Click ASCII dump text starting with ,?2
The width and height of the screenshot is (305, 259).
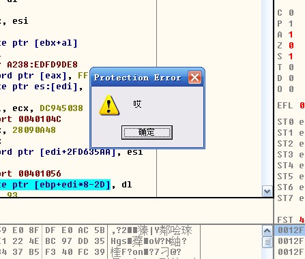coord(151,230)
